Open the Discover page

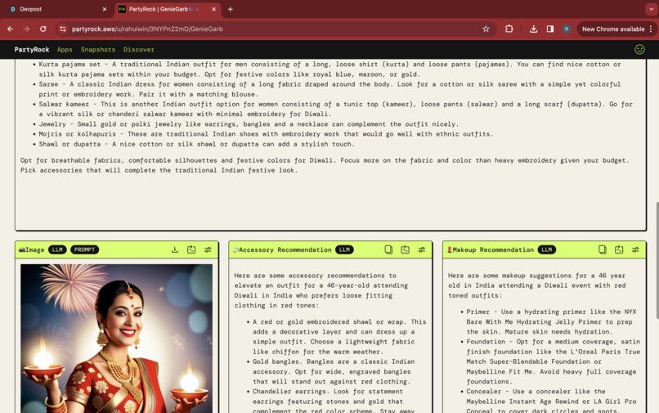coord(139,50)
